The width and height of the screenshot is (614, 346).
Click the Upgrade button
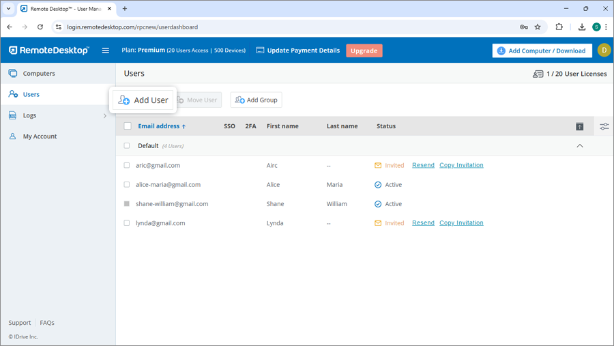click(x=364, y=51)
